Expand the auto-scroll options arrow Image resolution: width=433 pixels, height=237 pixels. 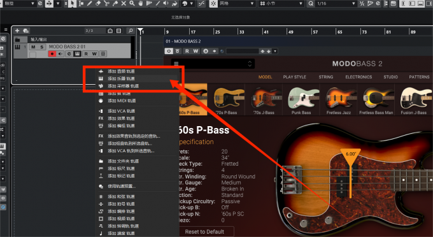(58, 3)
